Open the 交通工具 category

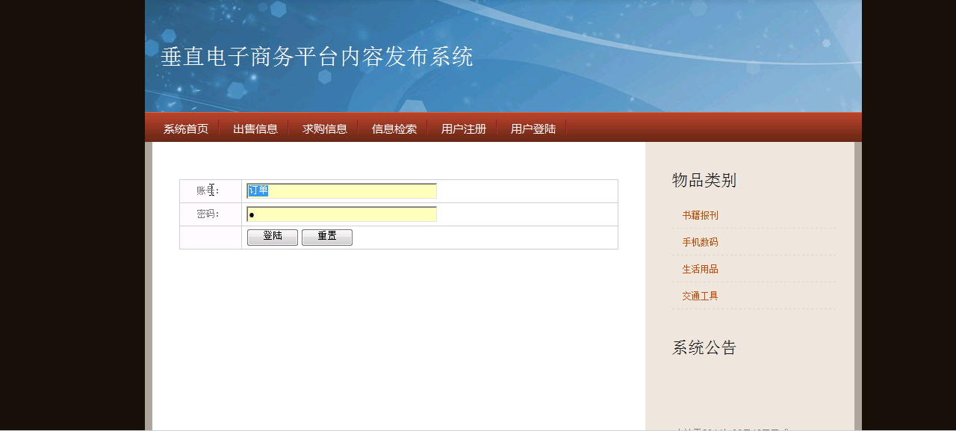click(700, 296)
